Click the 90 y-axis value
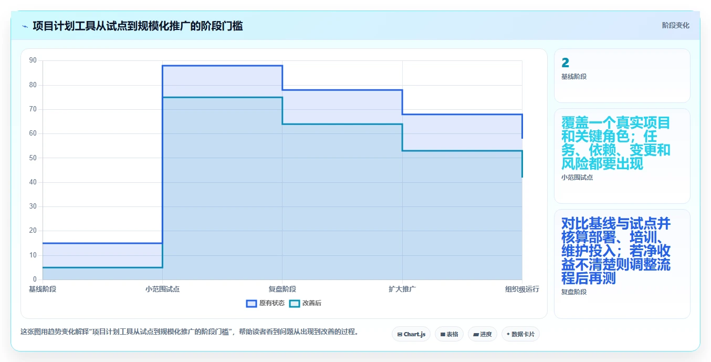The height and width of the screenshot is (362, 711). point(33,60)
